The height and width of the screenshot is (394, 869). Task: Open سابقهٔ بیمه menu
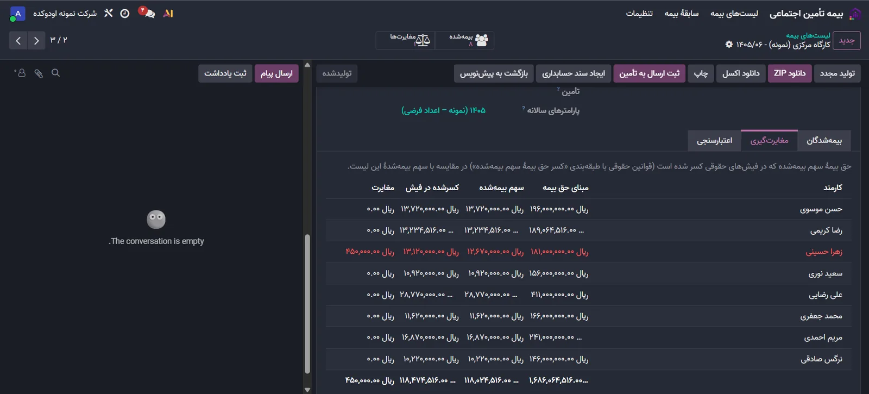(x=682, y=14)
